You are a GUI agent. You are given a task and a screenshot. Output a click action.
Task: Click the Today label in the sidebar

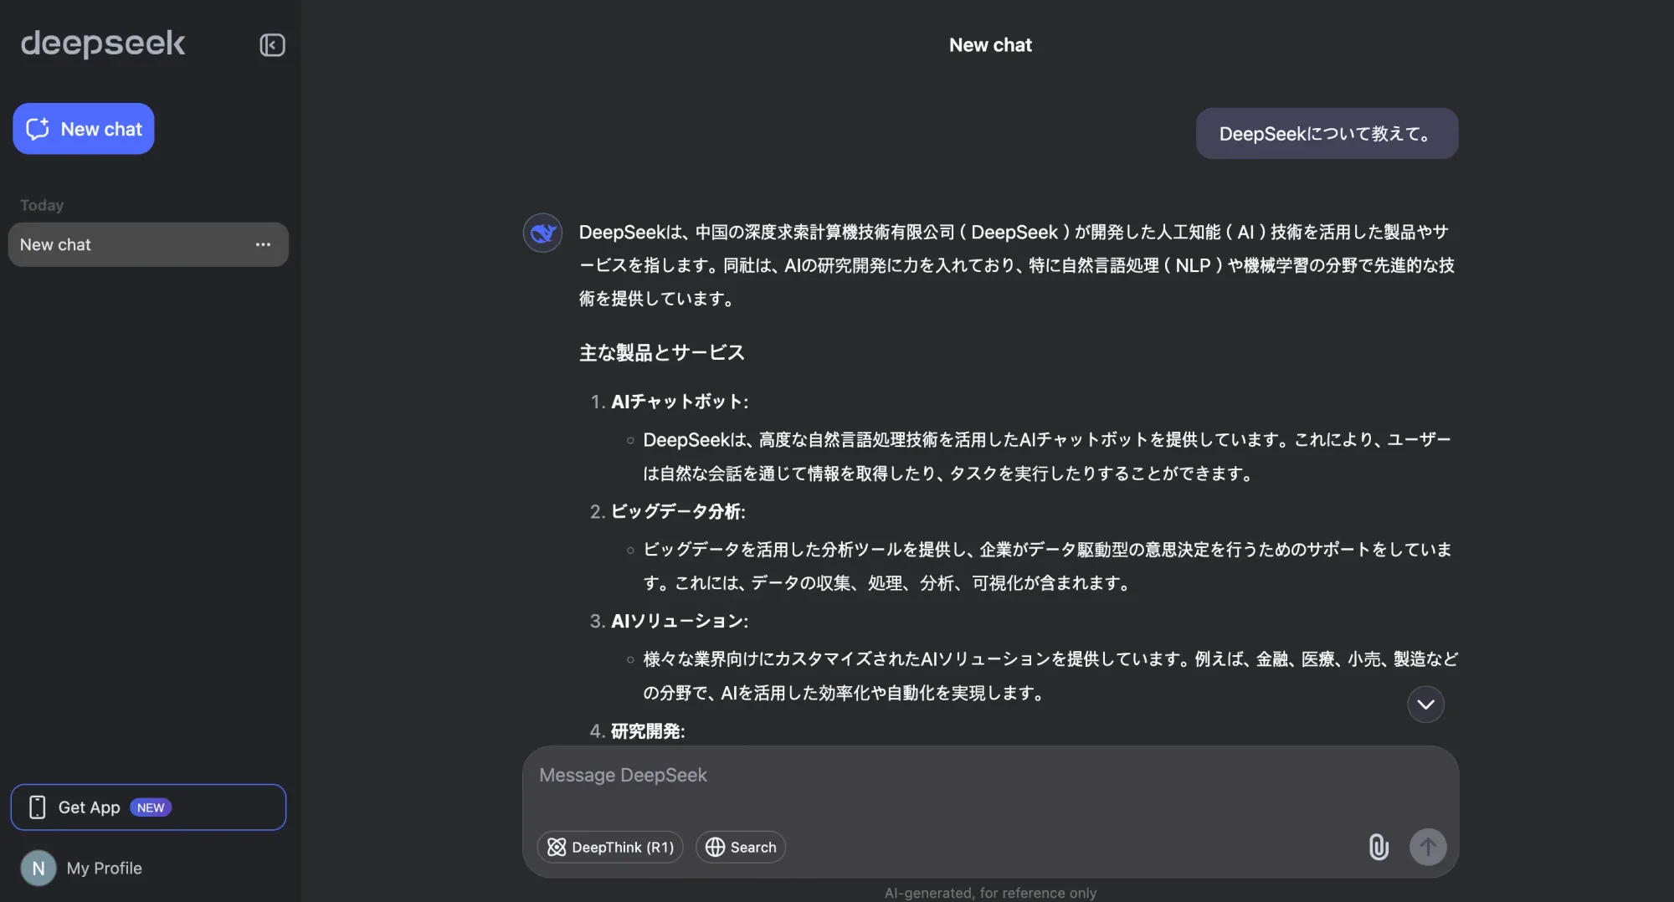coord(42,205)
